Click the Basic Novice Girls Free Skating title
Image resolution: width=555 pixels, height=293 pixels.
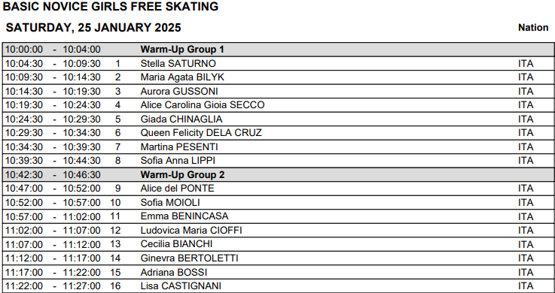tap(110, 7)
